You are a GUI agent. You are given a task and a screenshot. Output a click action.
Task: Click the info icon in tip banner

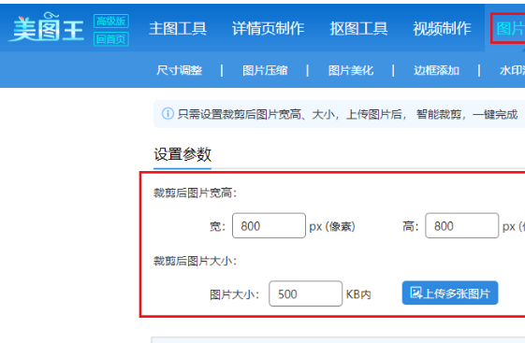tap(168, 114)
